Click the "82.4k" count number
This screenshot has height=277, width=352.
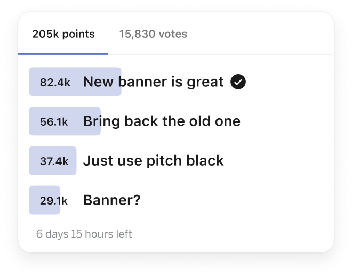pos(55,83)
